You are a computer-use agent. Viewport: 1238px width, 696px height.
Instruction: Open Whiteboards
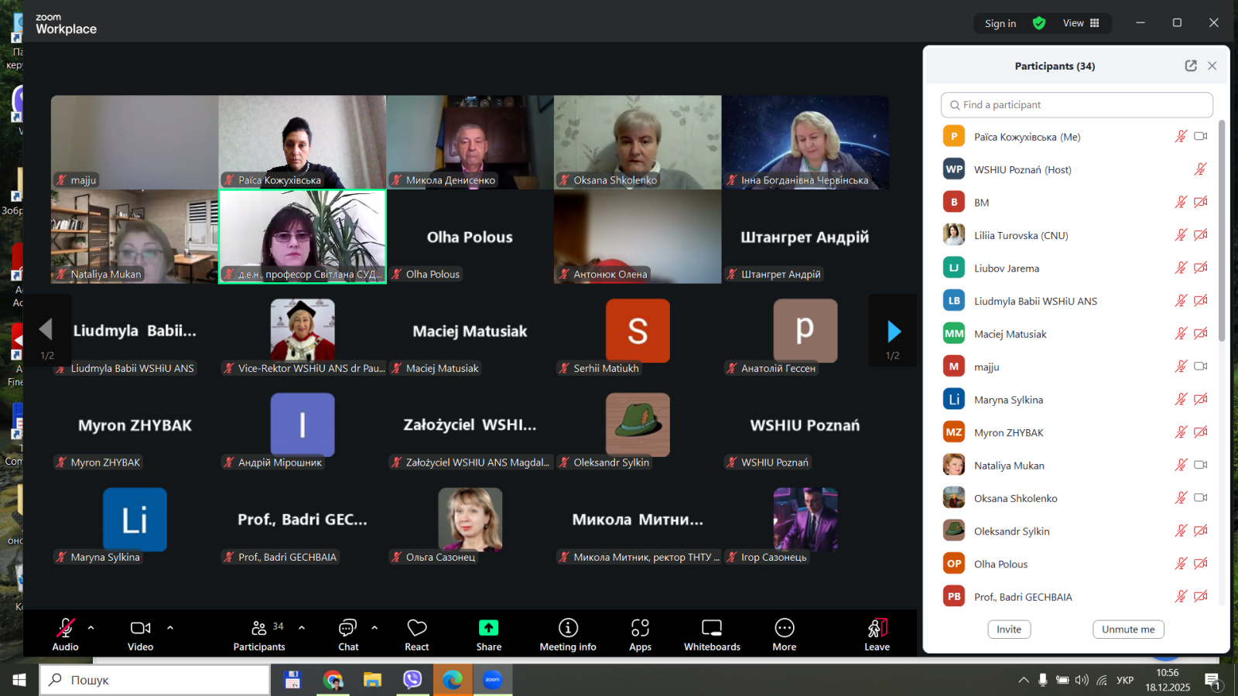(712, 628)
